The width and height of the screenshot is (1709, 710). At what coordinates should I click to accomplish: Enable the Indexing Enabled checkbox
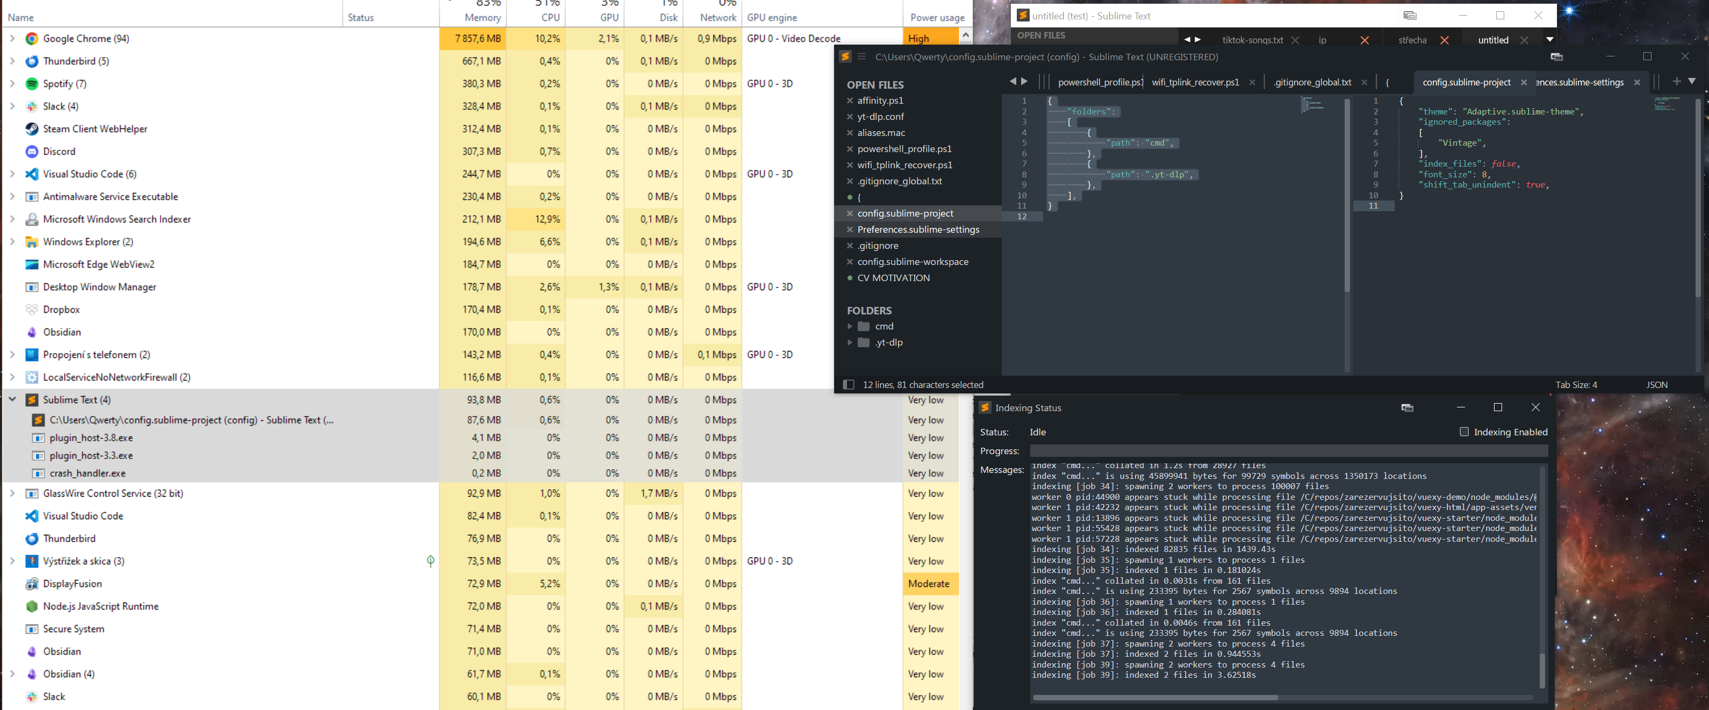coord(1464,432)
